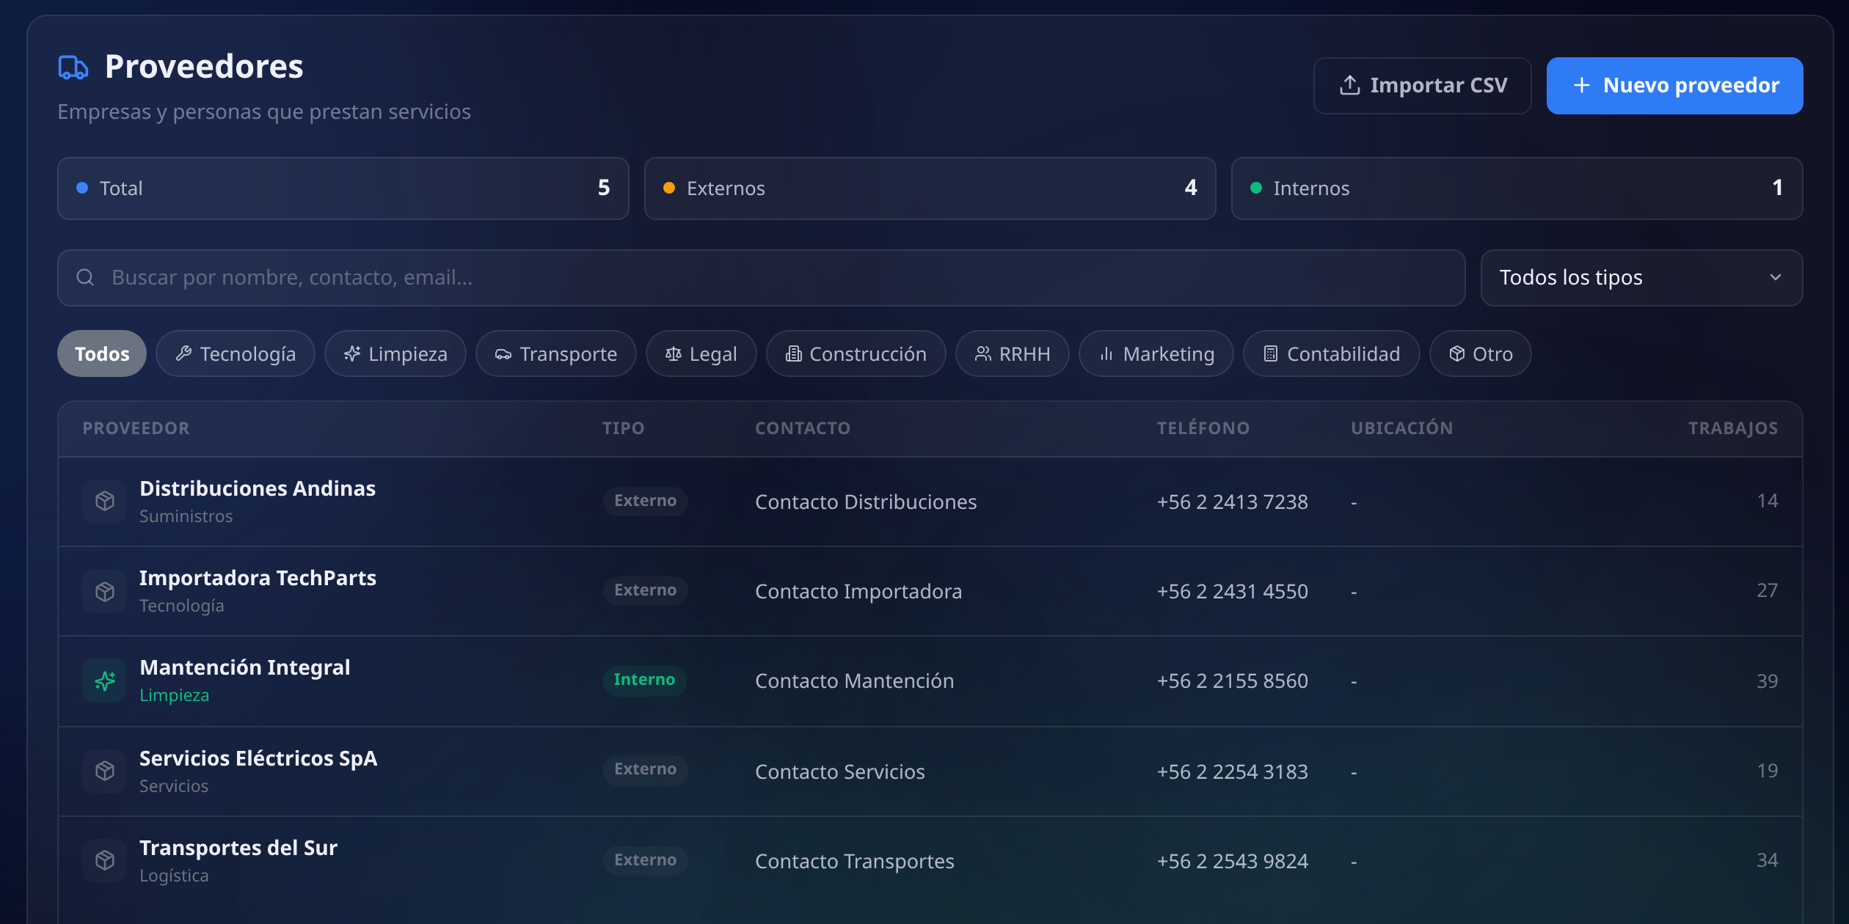Image resolution: width=1849 pixels, height=924 pixels.
Task: Click the truck icon next to Proveedores title
Action: click(73, 67)
